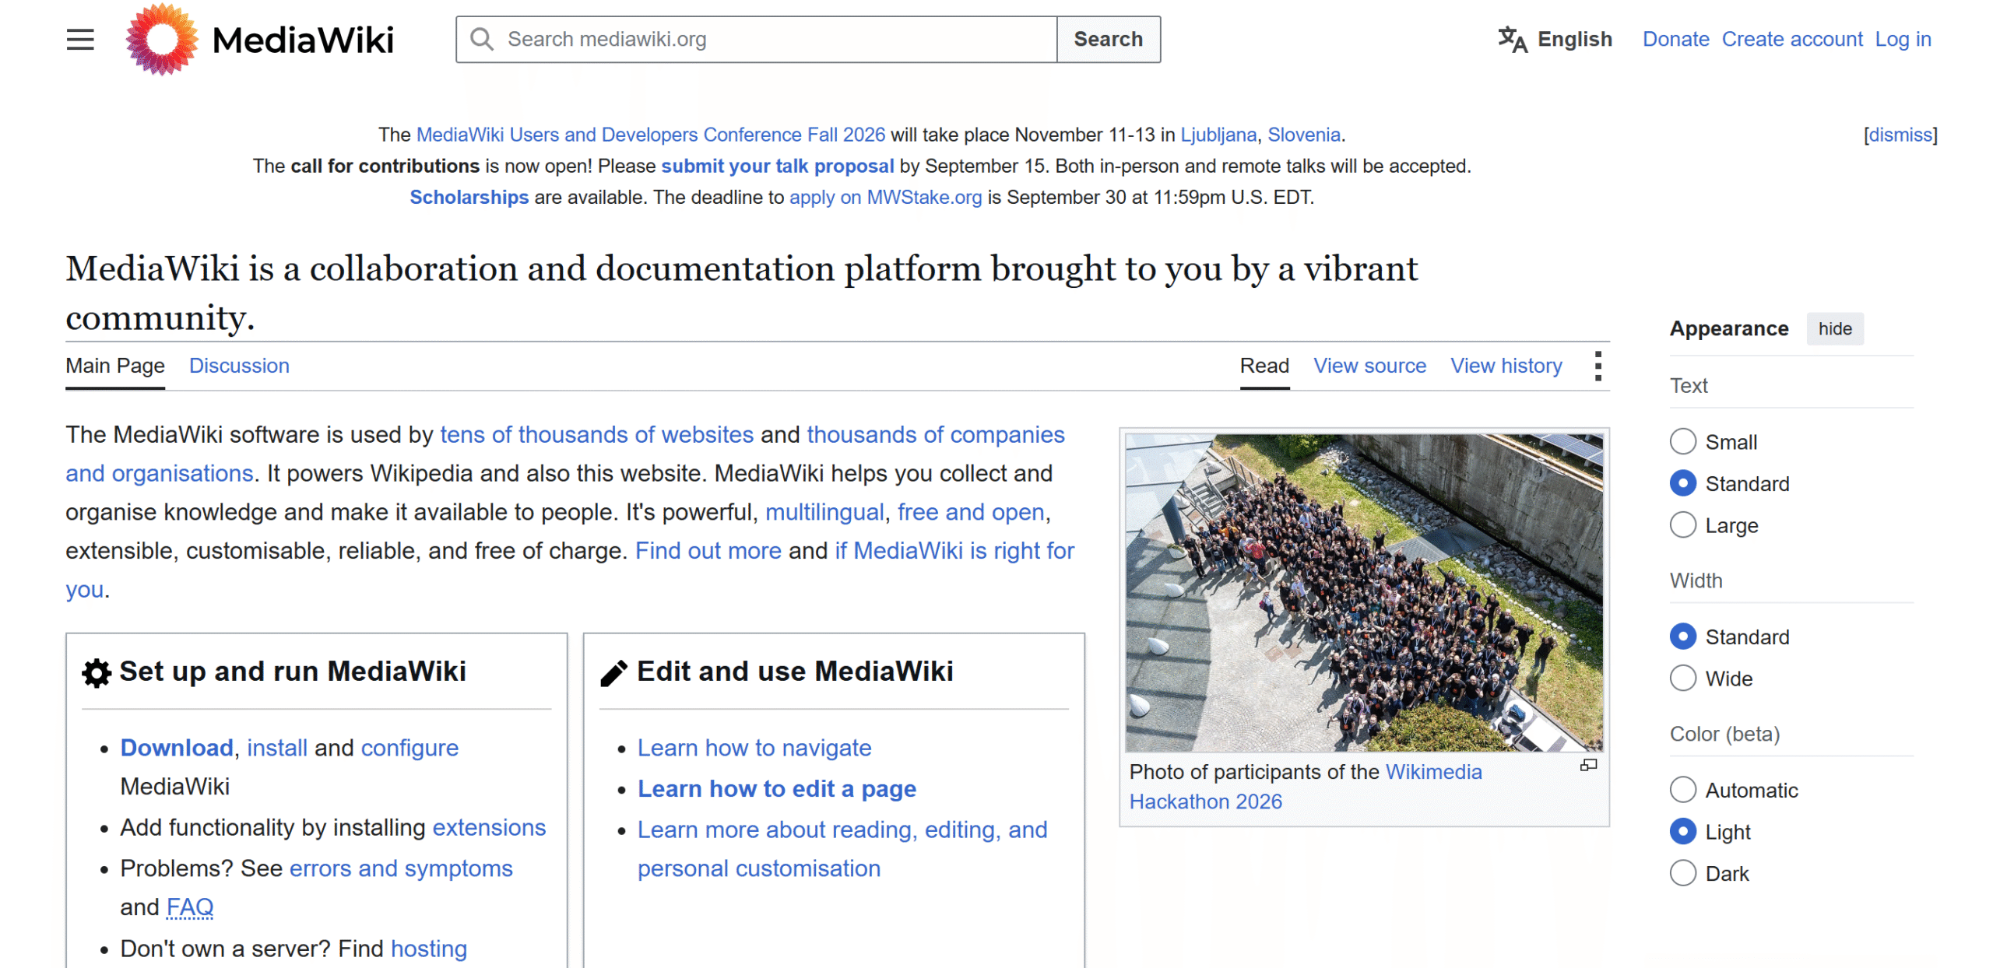Click the enlarge icon below the photo

pyautogui.click(x=1587, y=766)
